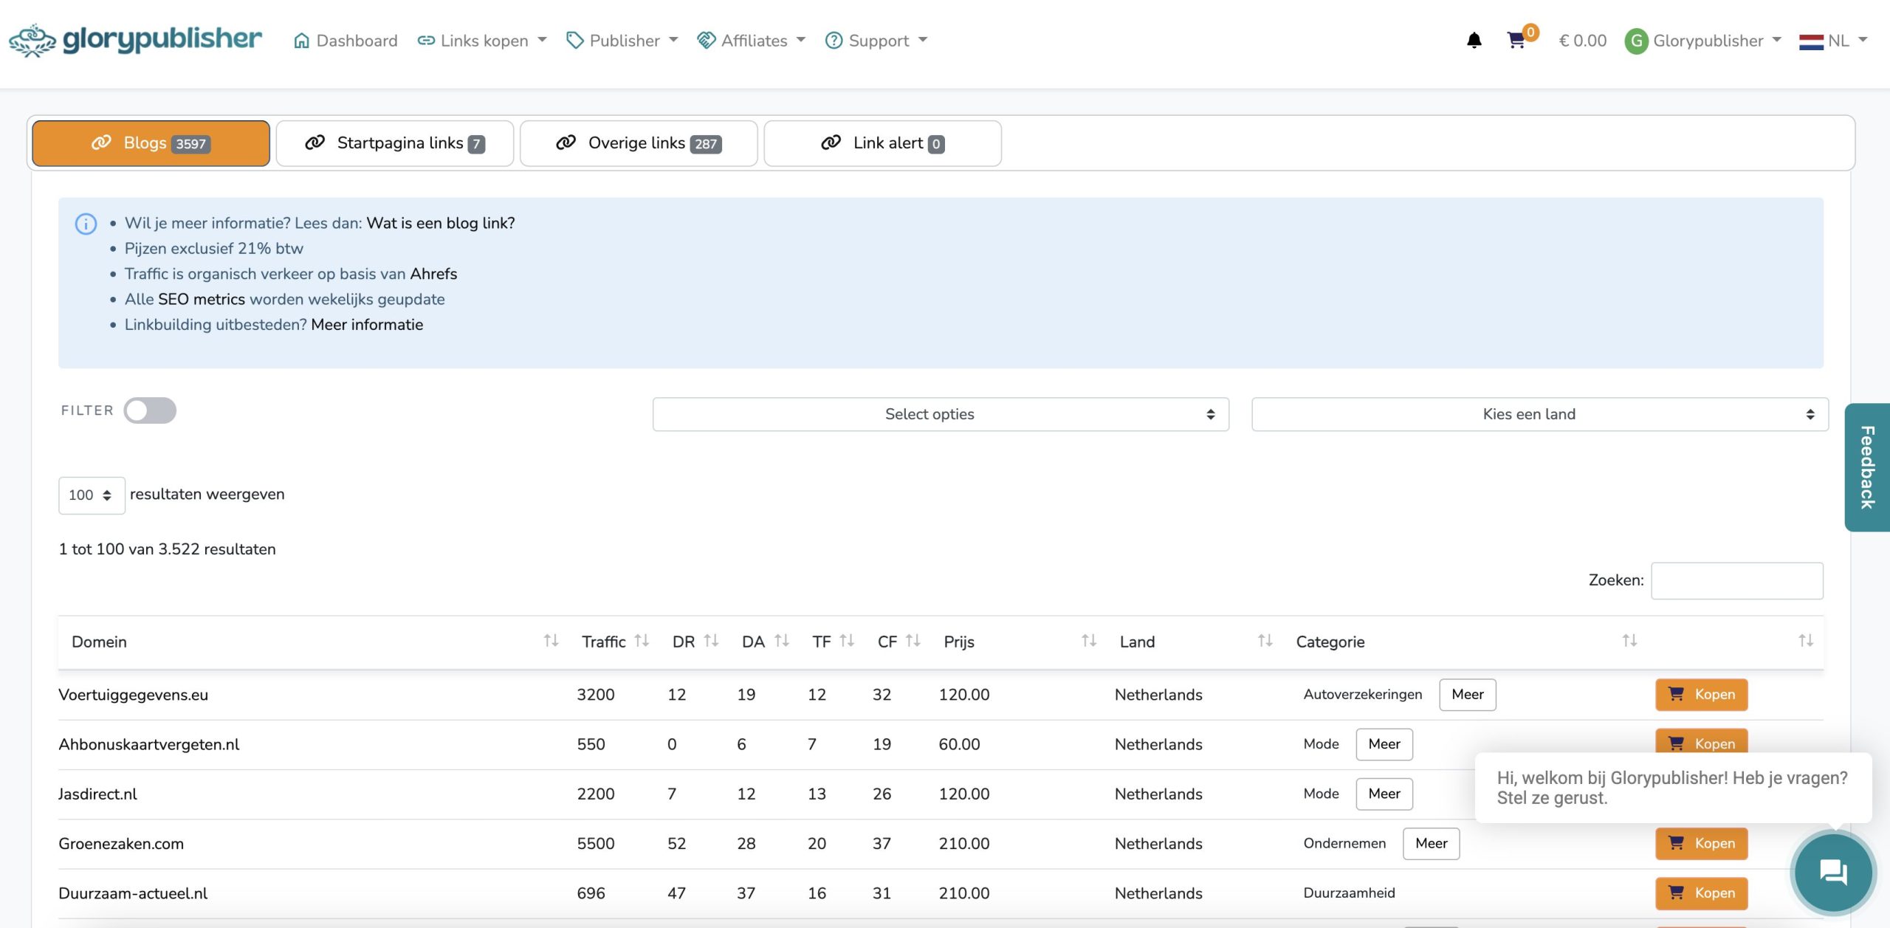Click the notifications bell icon
Image resolution: width=1890 pixels, height=928 pixels.
[1474, 40]
